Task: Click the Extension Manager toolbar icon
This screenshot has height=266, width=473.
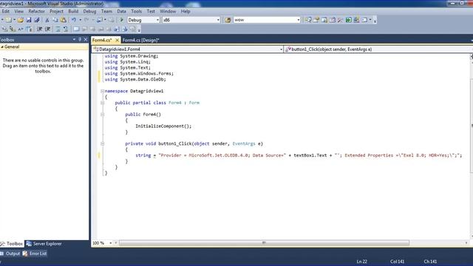Action: point(356,20)
